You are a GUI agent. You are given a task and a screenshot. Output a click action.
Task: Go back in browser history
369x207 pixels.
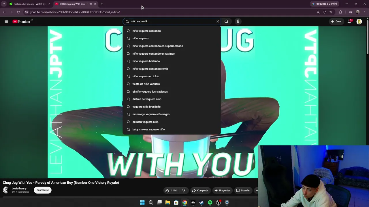(x=4, y=12)
